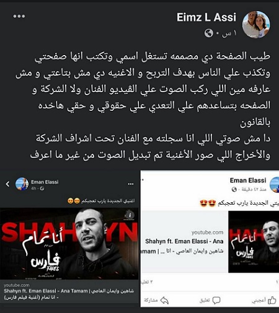Open the Eimz L Assi profile name link

coord(206,17)
